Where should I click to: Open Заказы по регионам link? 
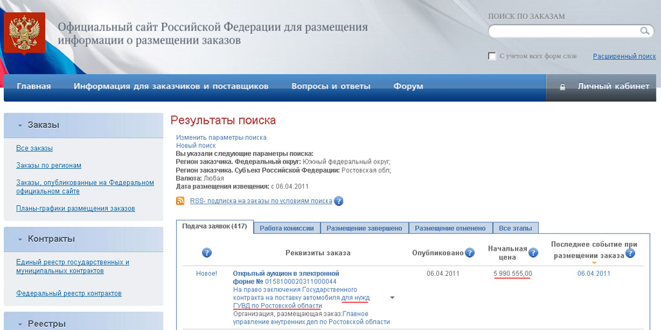(x=48, y=166)
